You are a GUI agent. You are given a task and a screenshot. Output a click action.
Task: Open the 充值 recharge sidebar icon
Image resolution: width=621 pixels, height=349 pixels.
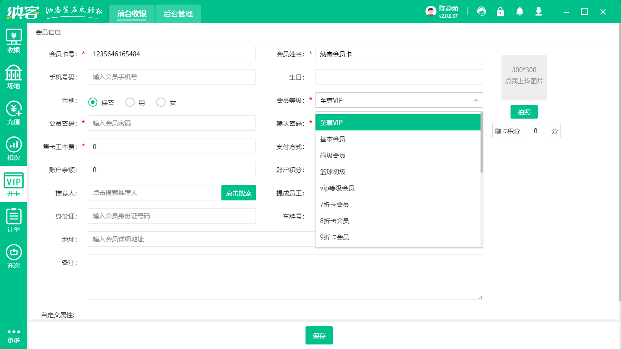14,113
